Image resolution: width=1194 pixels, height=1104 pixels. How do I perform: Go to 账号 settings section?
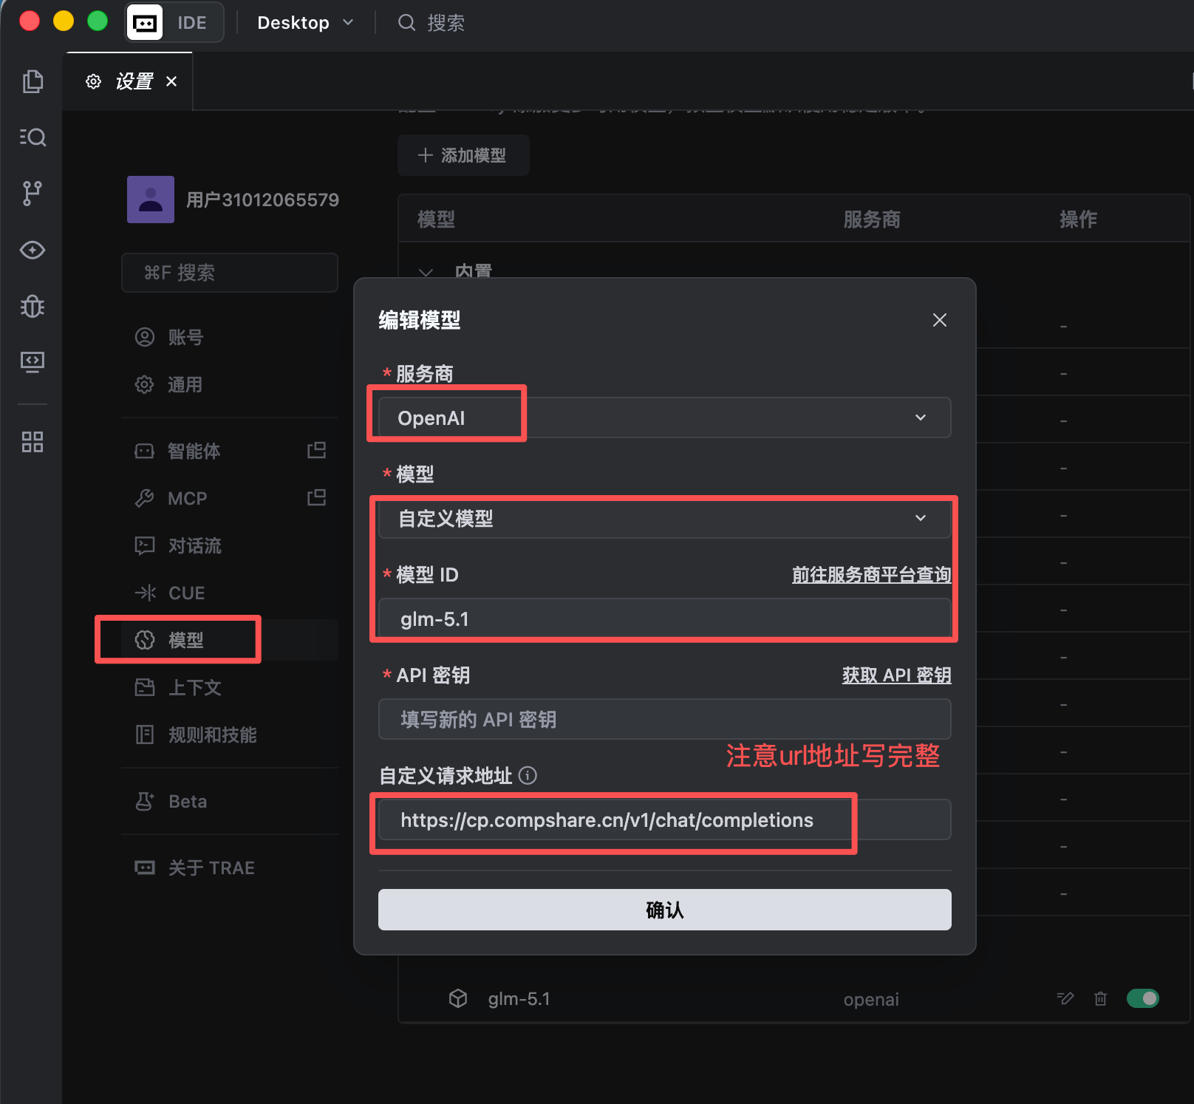(x=230, y=338)
